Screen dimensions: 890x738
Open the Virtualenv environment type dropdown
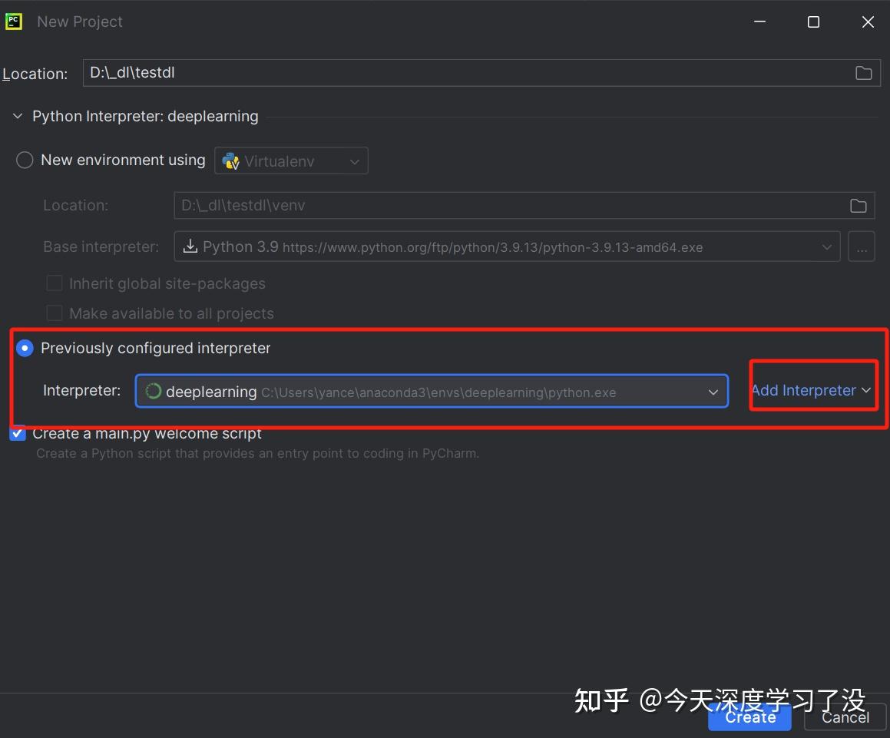354,161
